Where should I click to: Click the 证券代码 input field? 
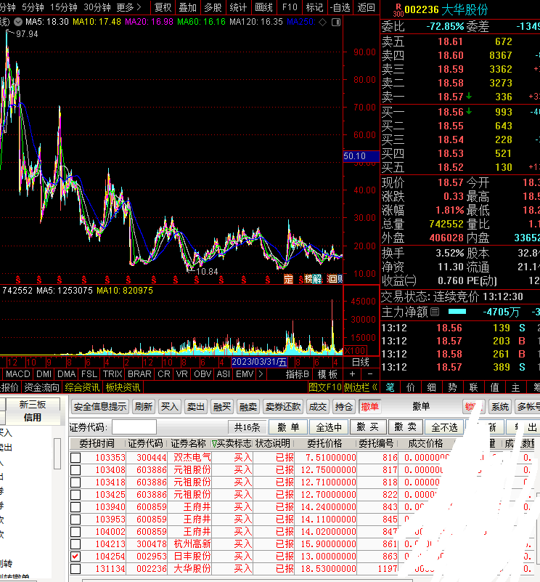pos(134,427)
